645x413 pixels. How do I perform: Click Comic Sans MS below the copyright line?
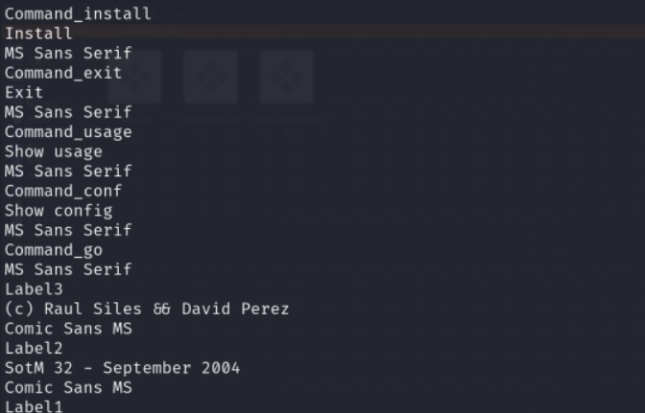coord(68,329)
